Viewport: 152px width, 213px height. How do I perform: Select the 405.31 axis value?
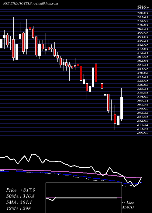(x=142, y=29)
